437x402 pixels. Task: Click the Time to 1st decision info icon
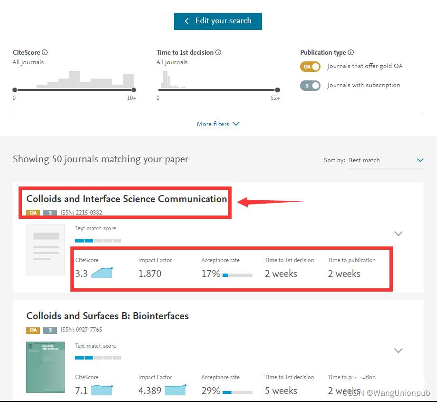[x=218, y=53]
